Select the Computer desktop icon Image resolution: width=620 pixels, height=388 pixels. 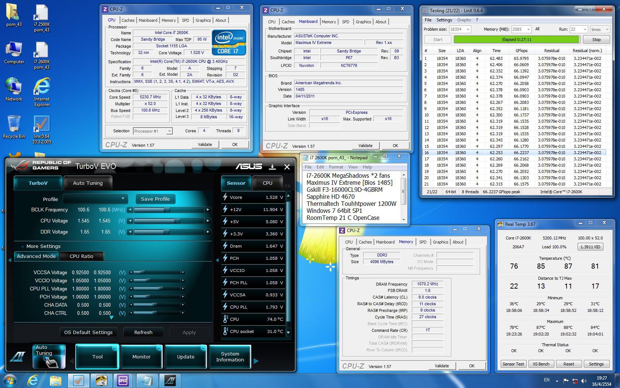coord(14,53)
